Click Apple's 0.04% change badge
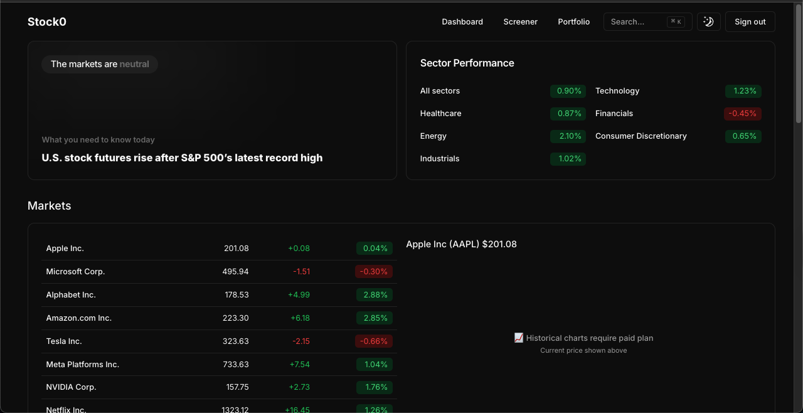The width and height of the screenshot is (803, 413). tap(375, 249)
